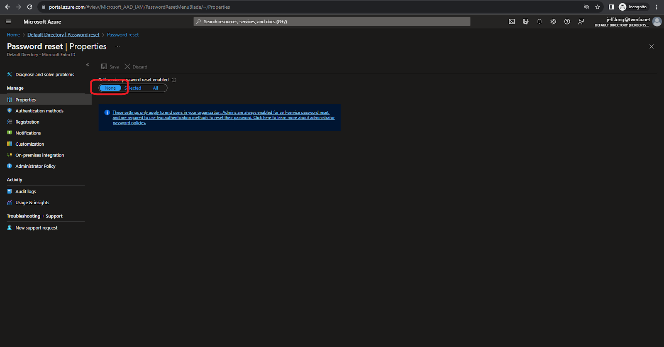Click the Audit logs icon

10,191
